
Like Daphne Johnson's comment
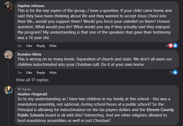29,46
